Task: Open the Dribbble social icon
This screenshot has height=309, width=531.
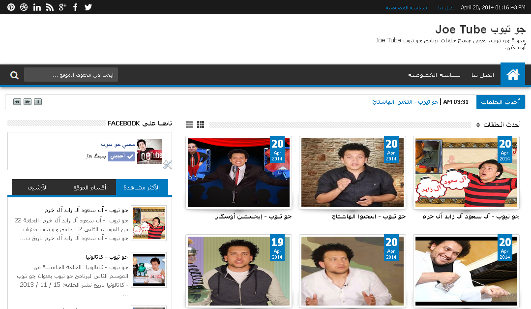Action: point(24,7)
